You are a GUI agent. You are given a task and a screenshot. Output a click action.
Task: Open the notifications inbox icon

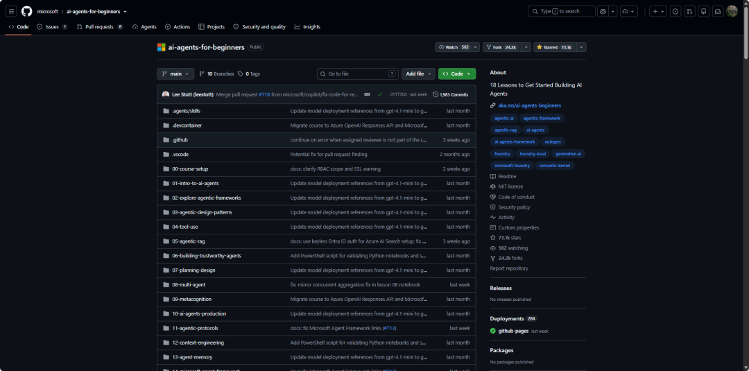717,12
